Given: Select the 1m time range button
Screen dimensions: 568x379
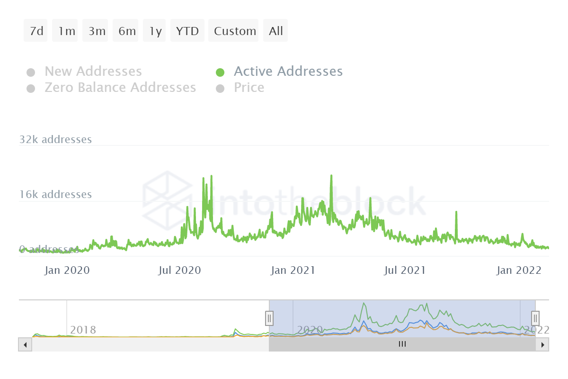Looking at the screenshot, I should click(66, 31).
